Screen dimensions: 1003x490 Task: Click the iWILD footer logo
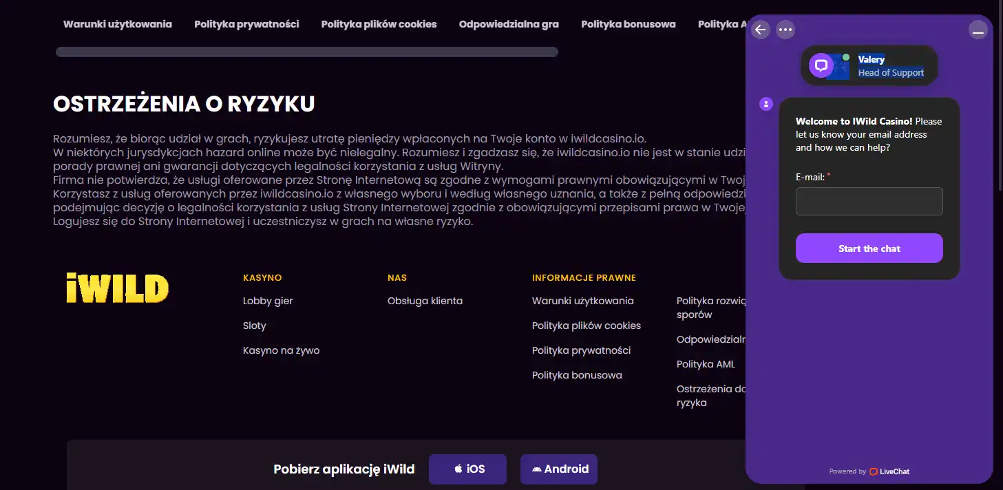point(118,288)
